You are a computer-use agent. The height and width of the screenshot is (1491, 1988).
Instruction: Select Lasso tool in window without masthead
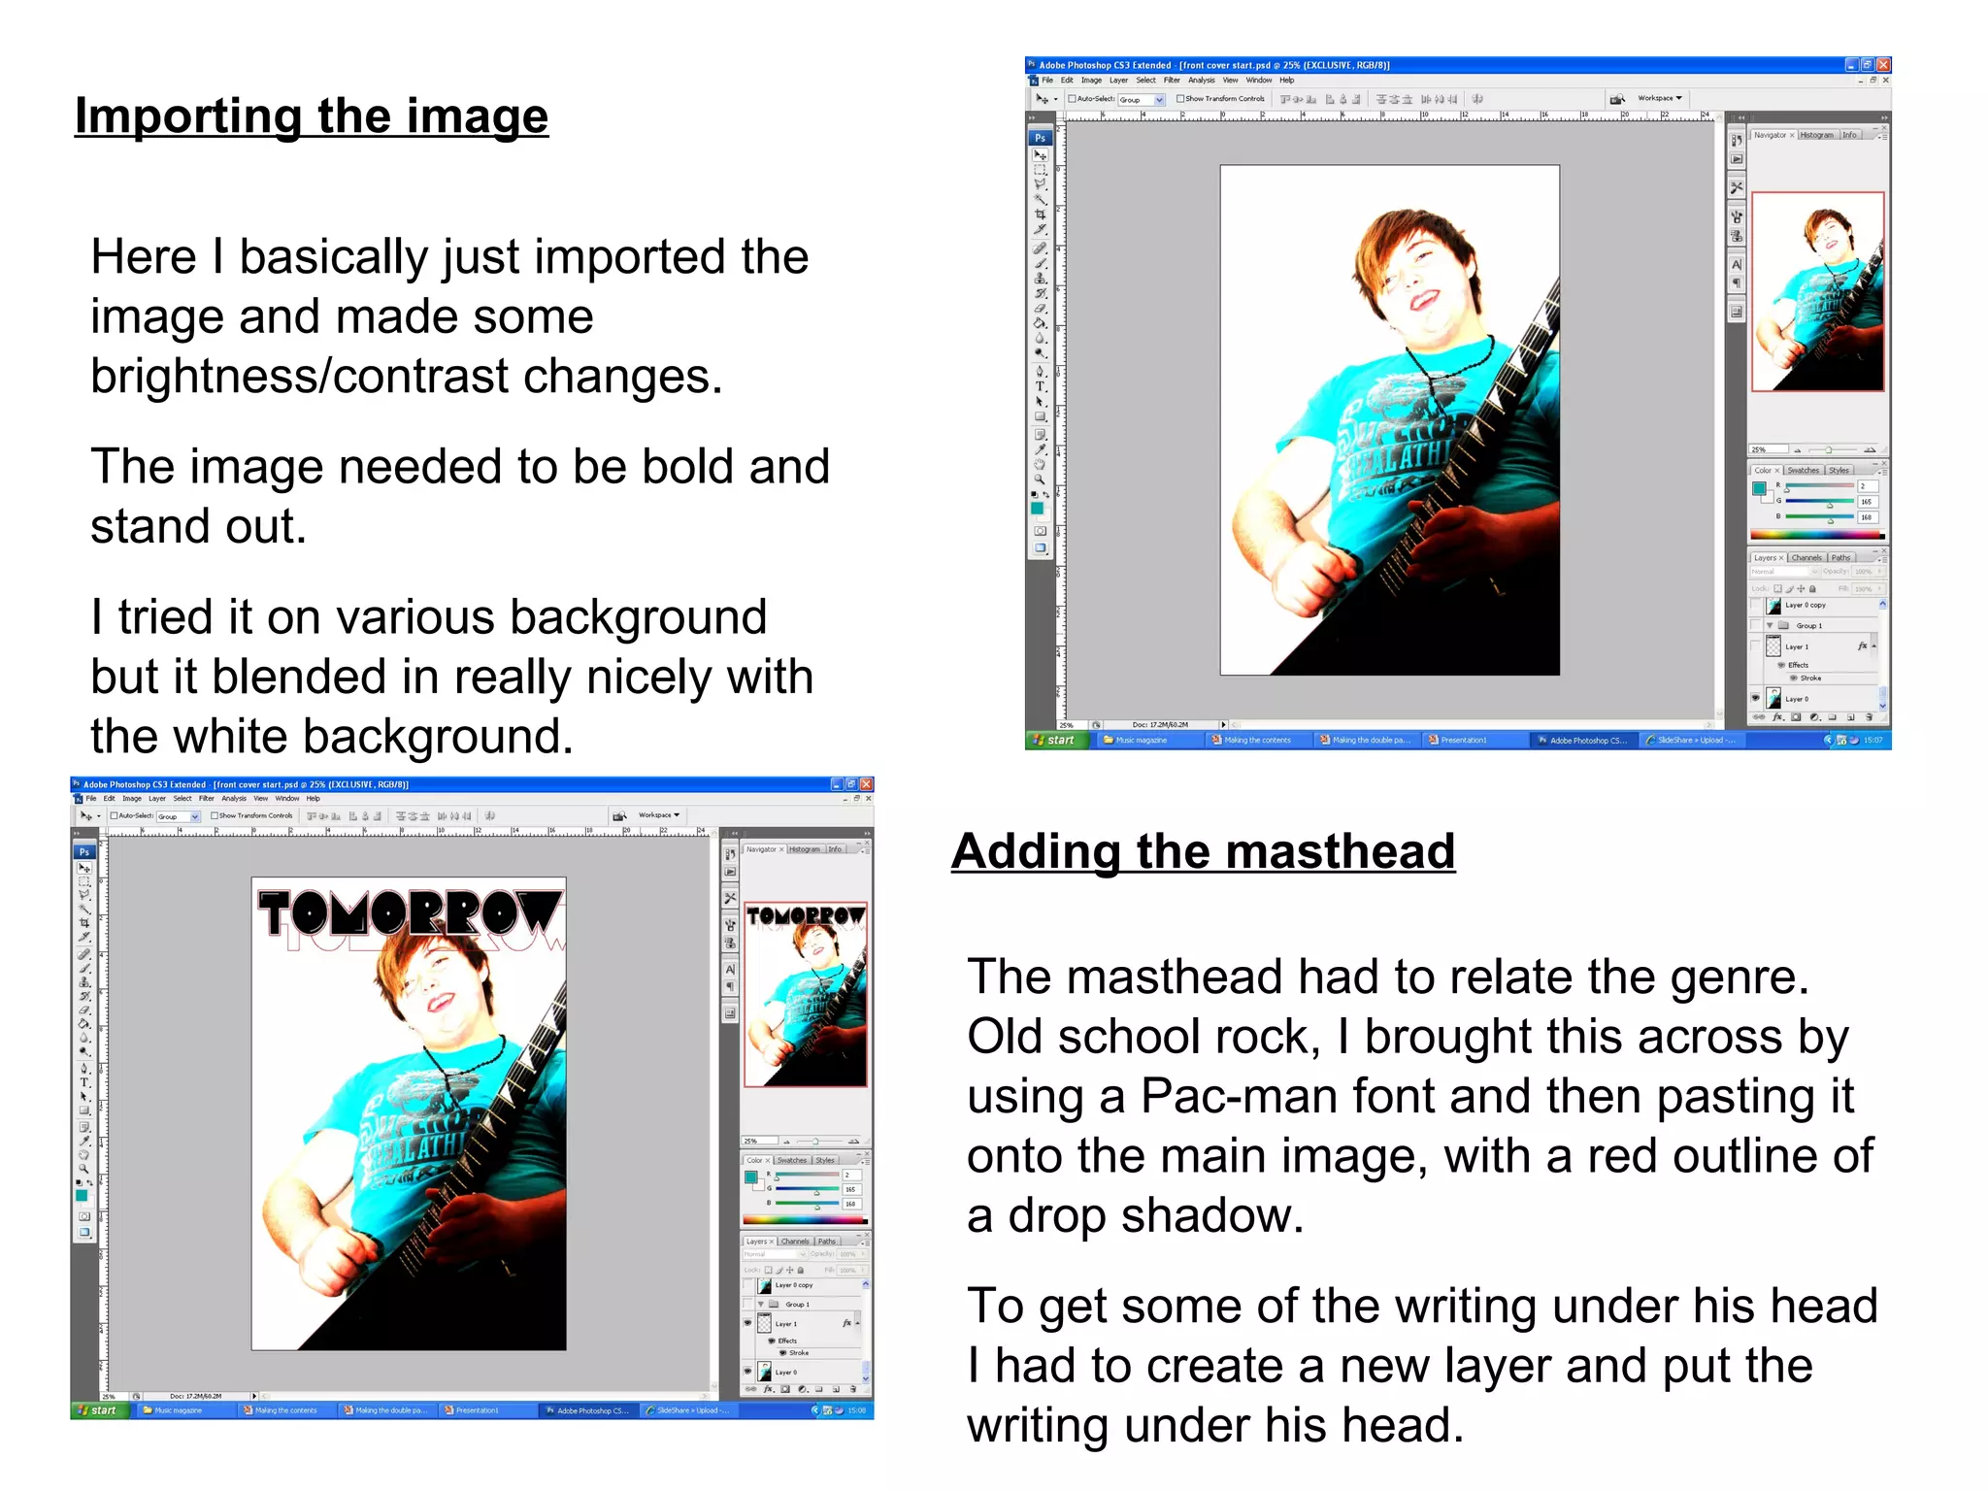click(1041, 183)
